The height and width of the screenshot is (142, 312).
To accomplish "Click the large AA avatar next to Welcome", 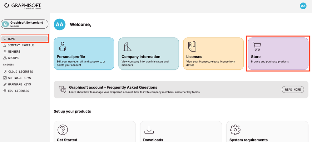I will (x=59, y=24).
